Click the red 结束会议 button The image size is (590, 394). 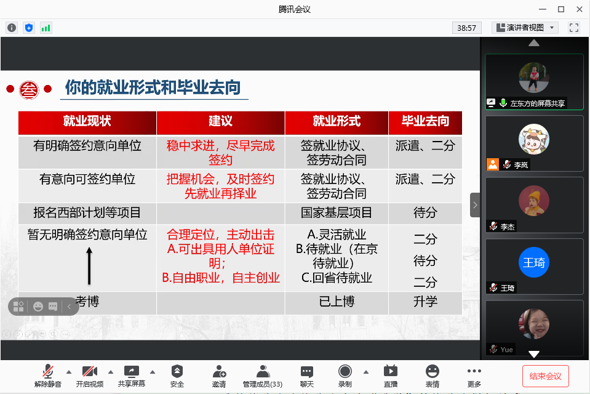coord(545,376)
